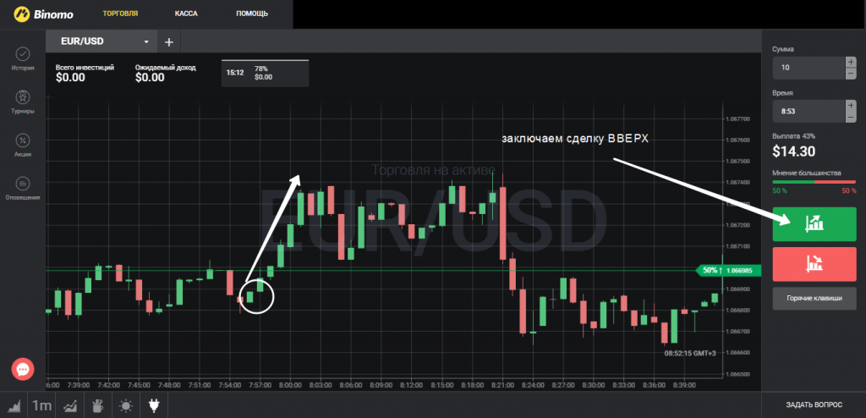Place an UP trade with green button
Image resolution: width=866 pixels, height=418 pixels.
click(814, 224)
